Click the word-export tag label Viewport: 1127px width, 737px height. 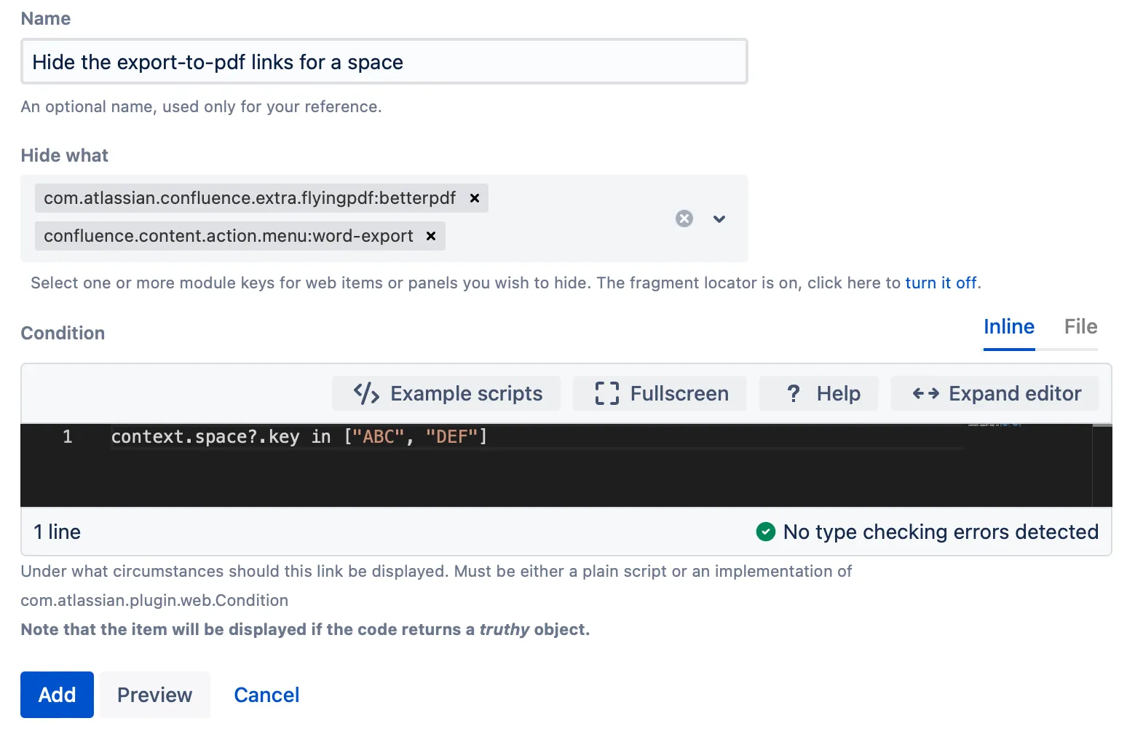(x=229, y=236)
